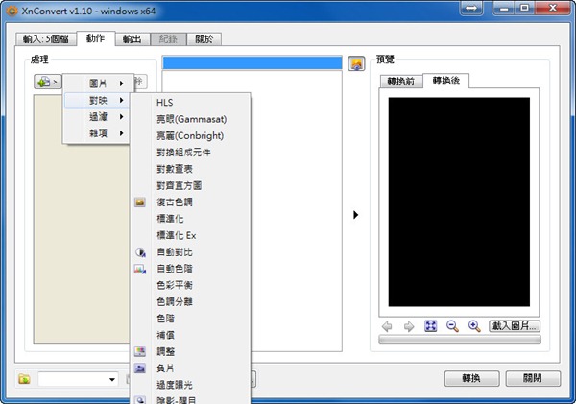Switch to the 輸出 tab
Image resolution: width=576 pixels, height=404 pixels.
(132, 39)
